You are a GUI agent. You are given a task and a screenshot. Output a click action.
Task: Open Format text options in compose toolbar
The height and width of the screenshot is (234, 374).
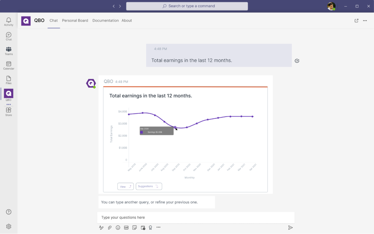[x=102, y=227]
